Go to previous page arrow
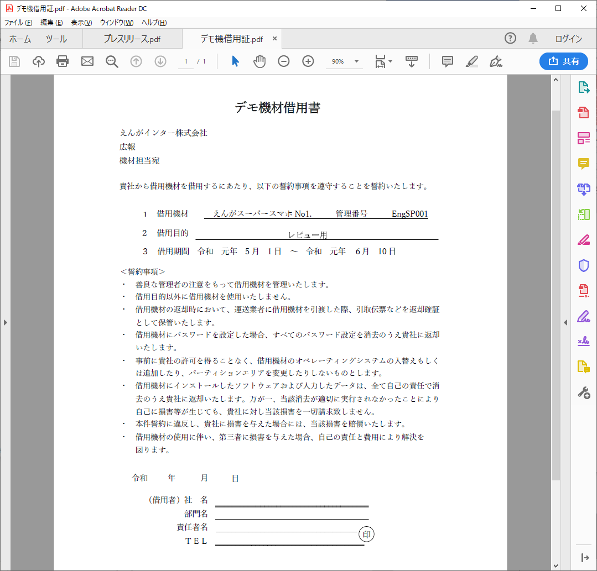This screenshot has width=597, height=571. pos(136,61)
